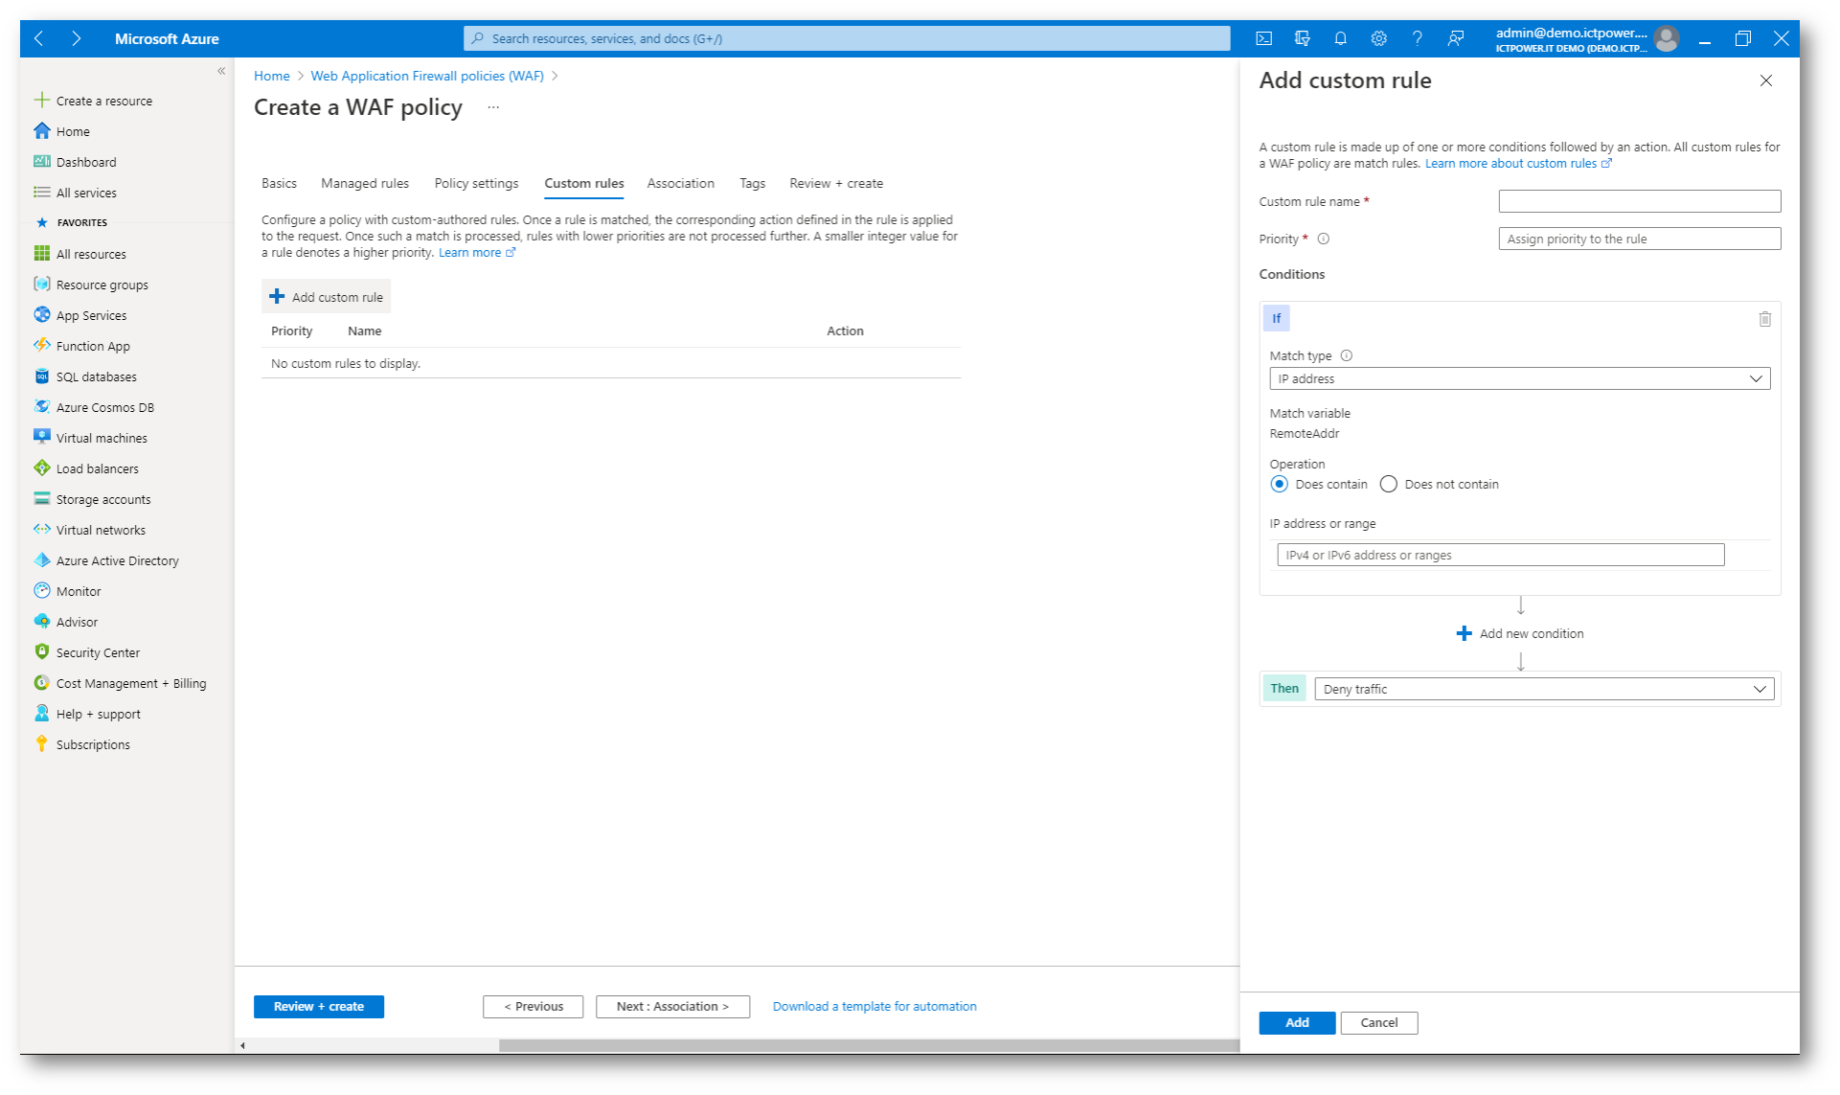Go back with the browser back arrow
The width and height of the screenshot is (1840, 1095).
(39, 38)
